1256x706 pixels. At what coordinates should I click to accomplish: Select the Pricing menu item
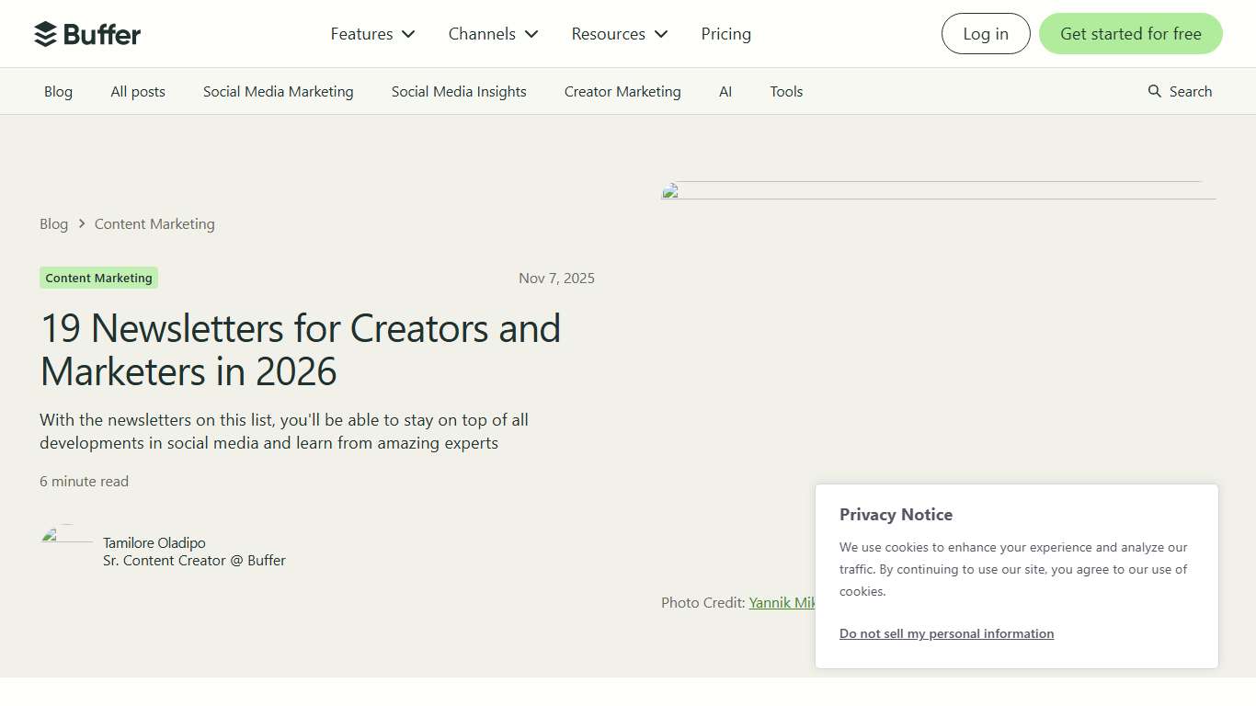pyautogui.click(x=725, y=33)
